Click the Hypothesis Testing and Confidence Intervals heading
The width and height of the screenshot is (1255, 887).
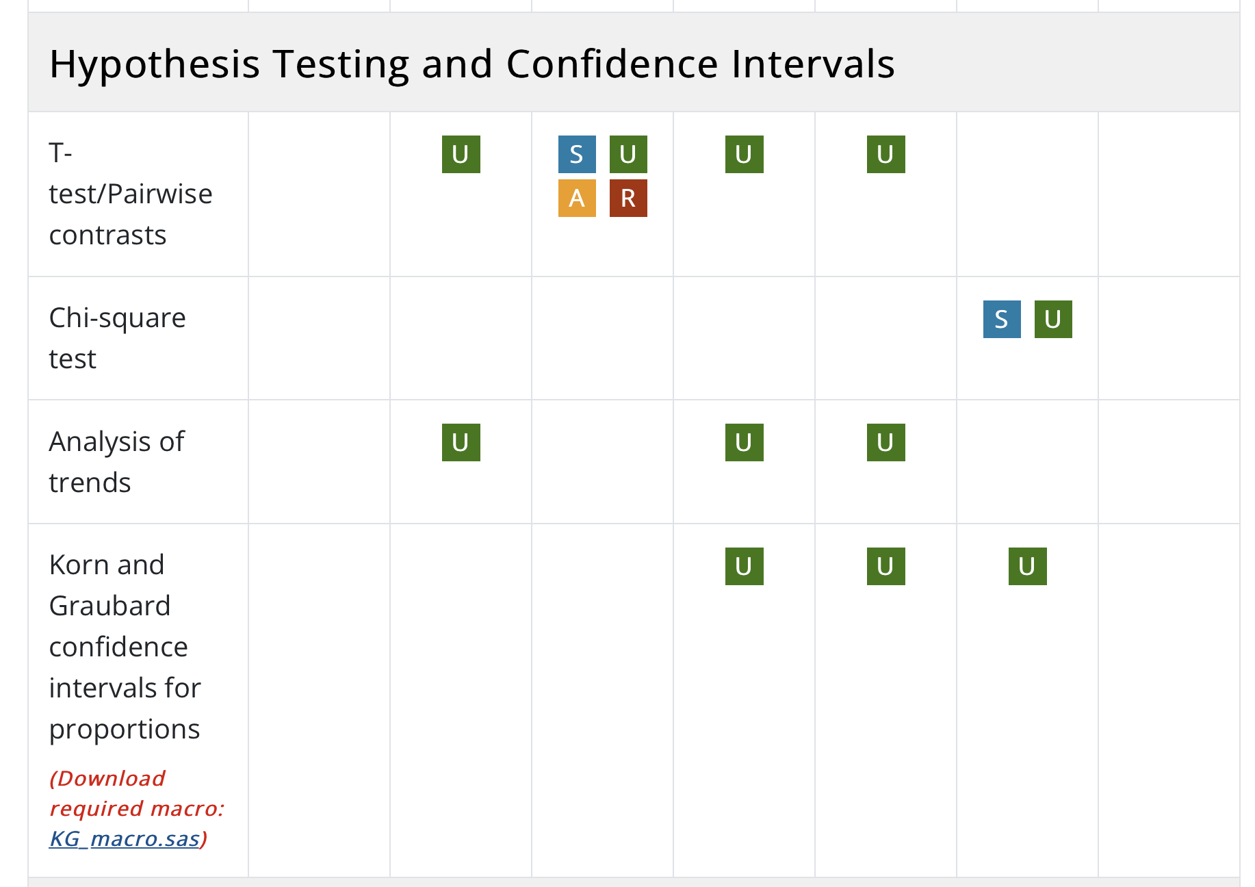(472, 64)
